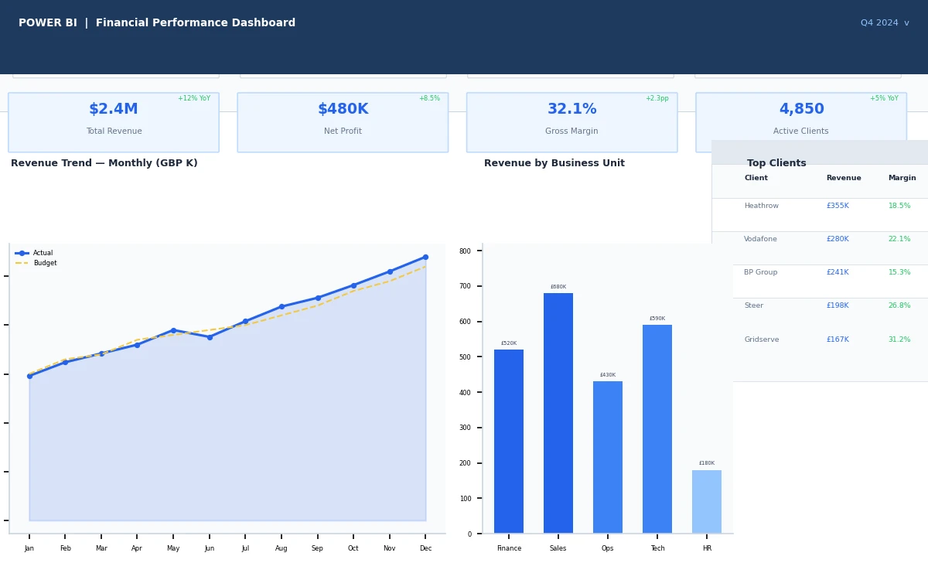
Task: Click the Revenue by Business Unit title
Action: [554, 163]
